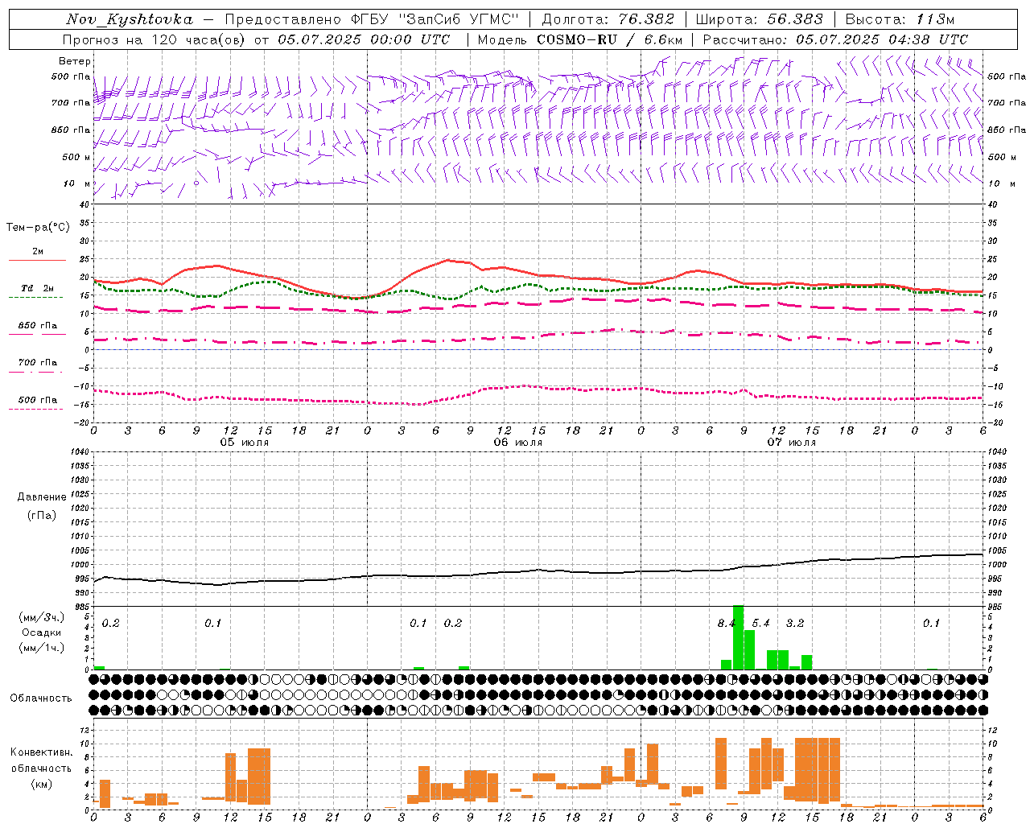The width and height of the screenshot is (1030, 824).
Task: Click the (мм/3ч.) precipitation unit label
Action: (x=41, y=617)
